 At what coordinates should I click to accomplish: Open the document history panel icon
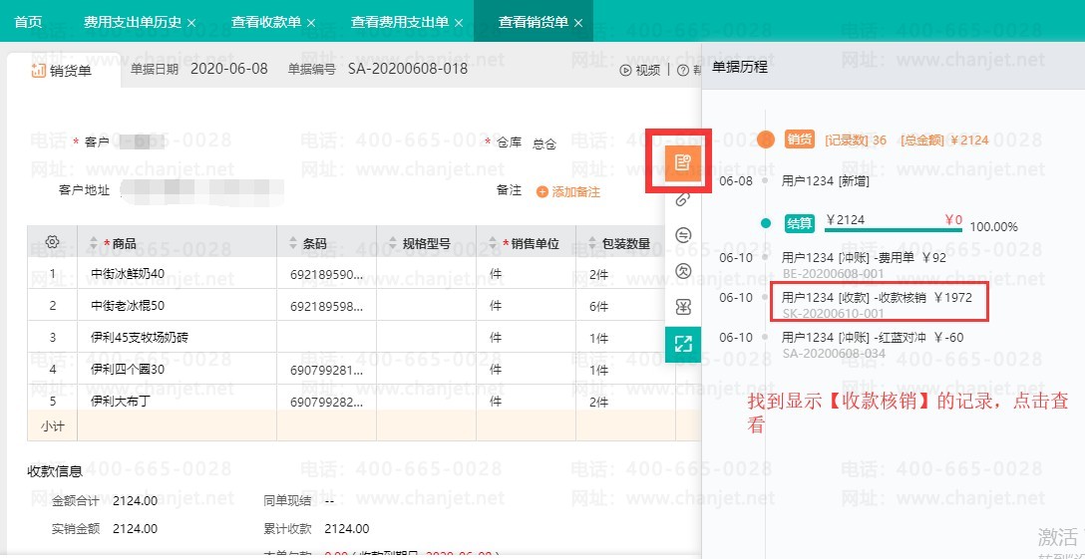[x=682, y=161]
